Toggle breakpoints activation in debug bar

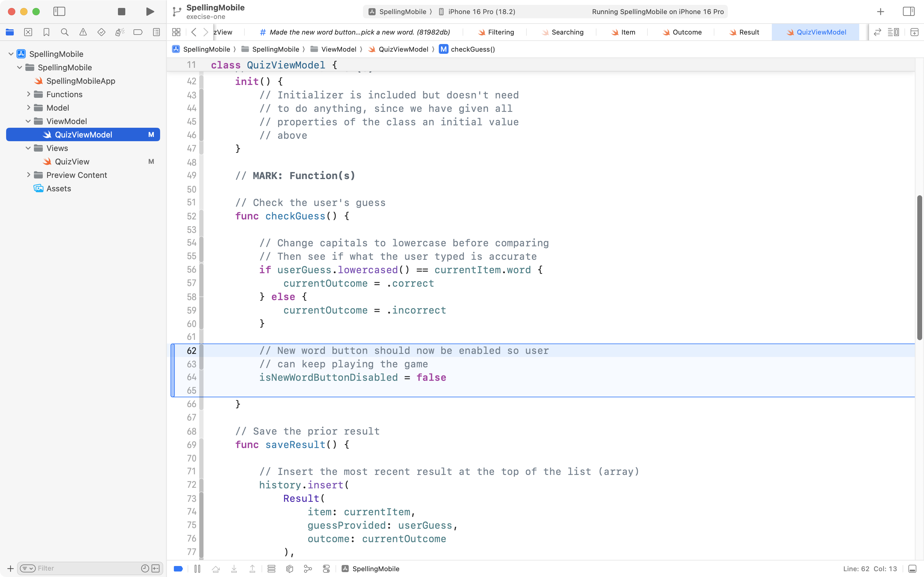tap(178, 569)
